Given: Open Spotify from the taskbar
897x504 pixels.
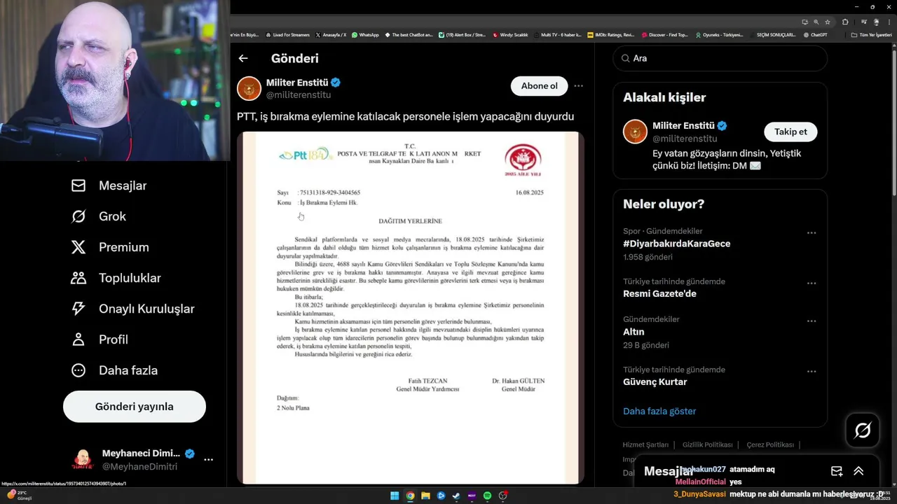Looking at the screenshot, I should click(487, 496).
